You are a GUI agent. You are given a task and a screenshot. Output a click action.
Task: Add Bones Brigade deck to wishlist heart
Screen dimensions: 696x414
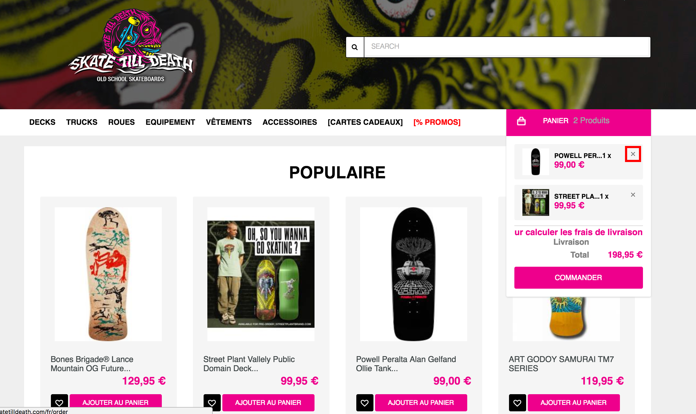[59, 402]
